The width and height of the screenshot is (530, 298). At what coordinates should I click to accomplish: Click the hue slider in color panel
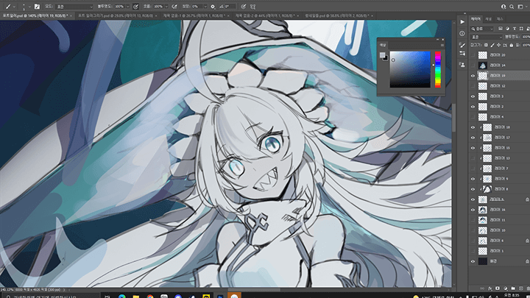tap(438, 70)
